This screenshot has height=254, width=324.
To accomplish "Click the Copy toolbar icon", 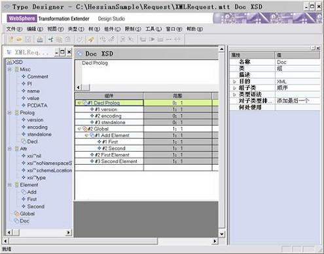I will [x=59, y=39].
